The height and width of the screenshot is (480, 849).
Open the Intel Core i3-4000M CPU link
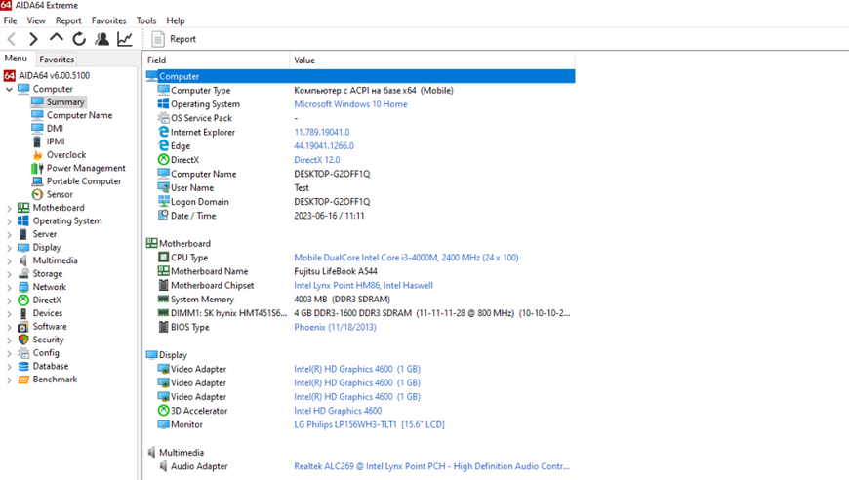(406, 258)
